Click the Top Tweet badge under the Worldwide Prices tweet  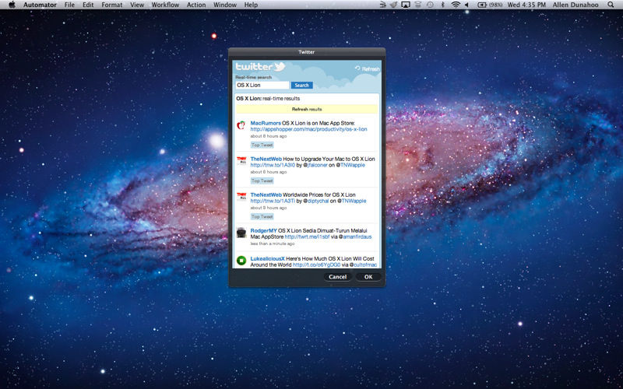262,216
